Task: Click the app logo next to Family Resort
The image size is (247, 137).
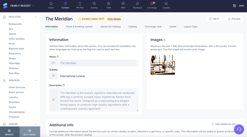Action: click(5, 6)
